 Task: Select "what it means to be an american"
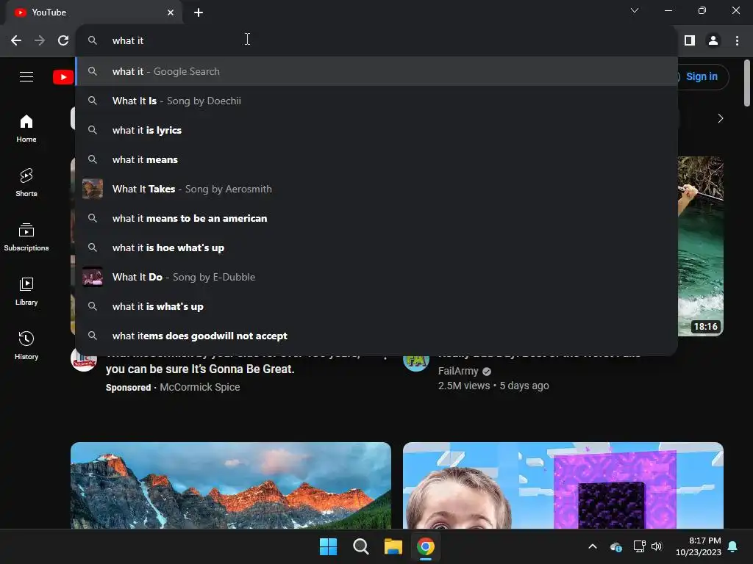pyautogui.click(x=376, y=218)
